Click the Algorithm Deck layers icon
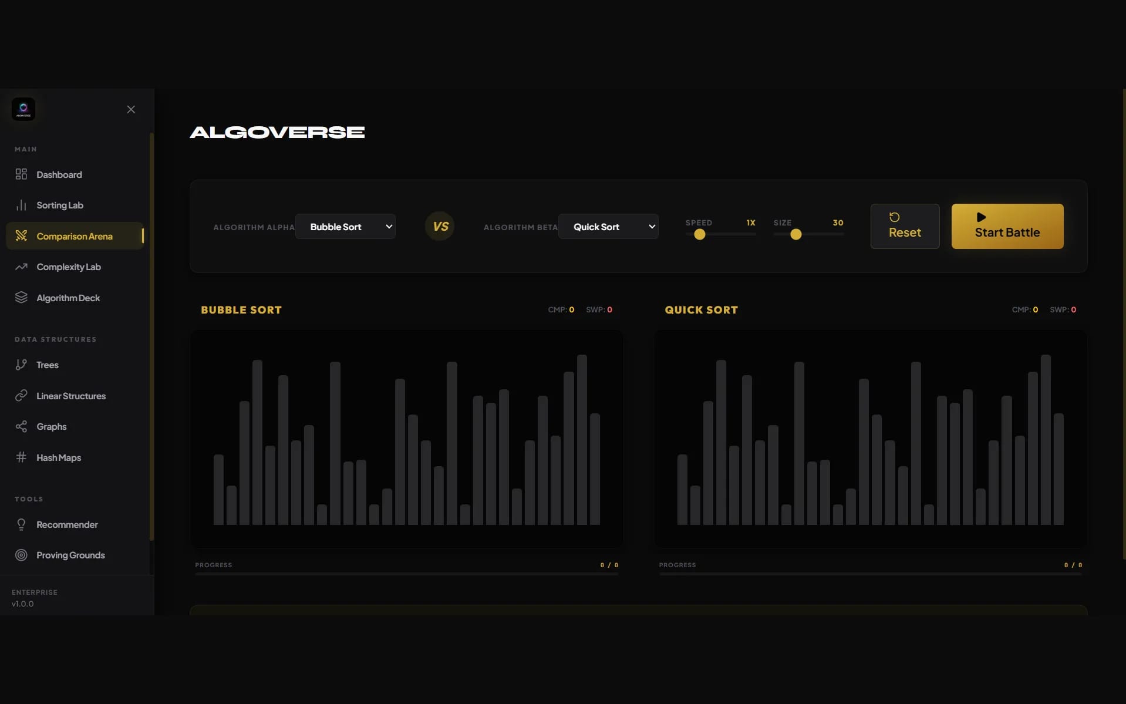The height and width of the screenshot is (704, 1126). (21, 298)
